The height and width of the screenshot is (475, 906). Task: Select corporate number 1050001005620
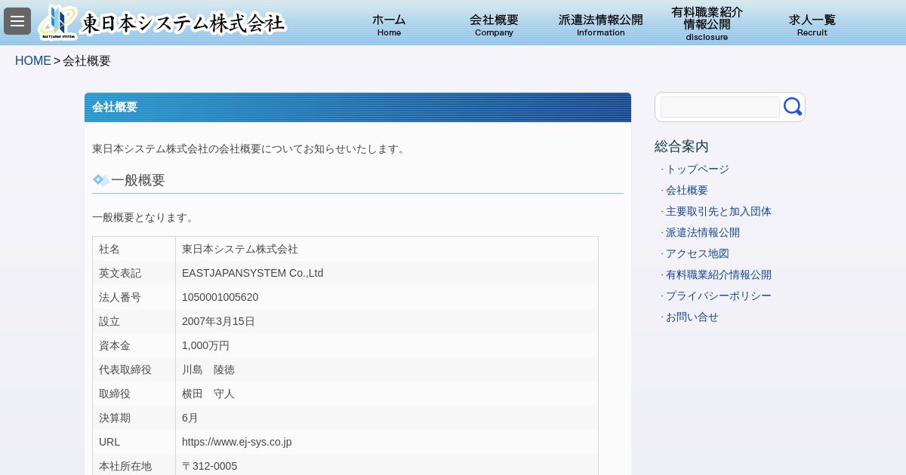pos(220,297)
